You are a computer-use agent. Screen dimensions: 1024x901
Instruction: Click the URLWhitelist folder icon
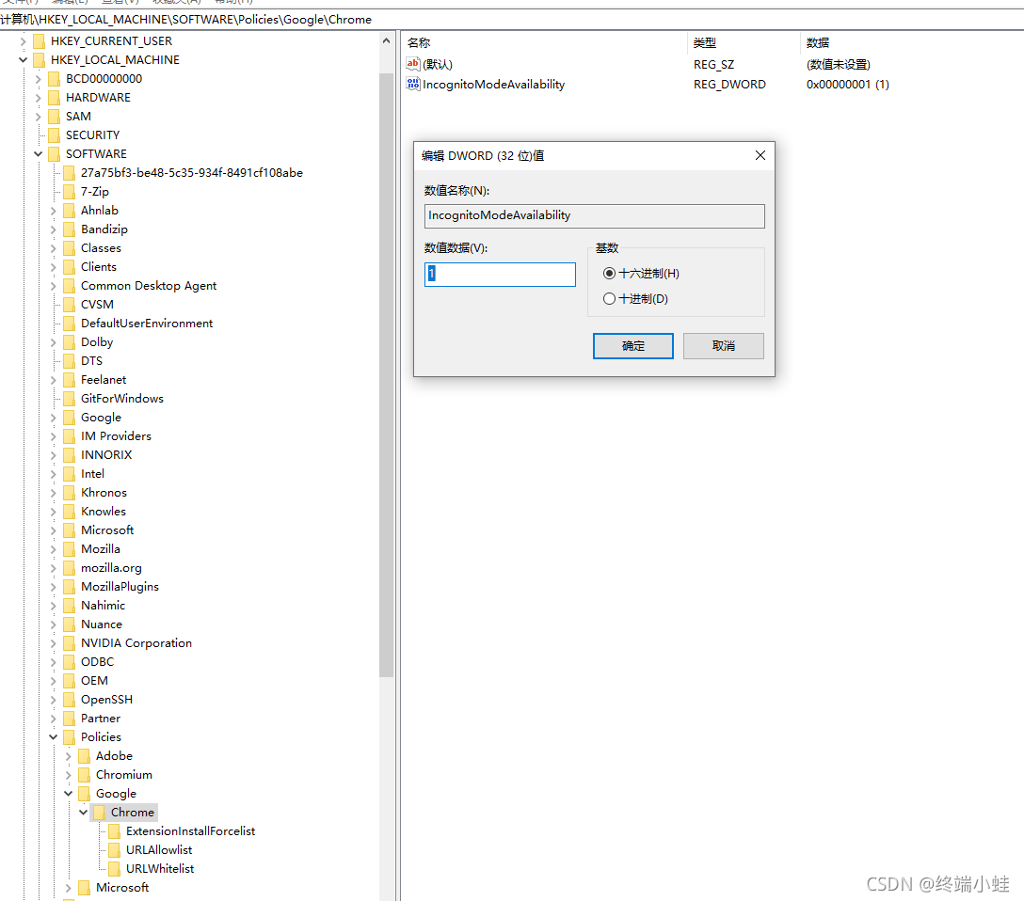point(114,869)
